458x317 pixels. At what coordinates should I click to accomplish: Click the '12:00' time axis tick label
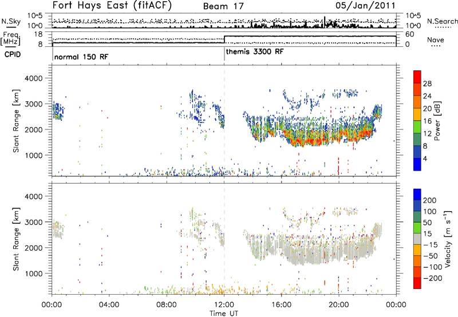[224, 305]
